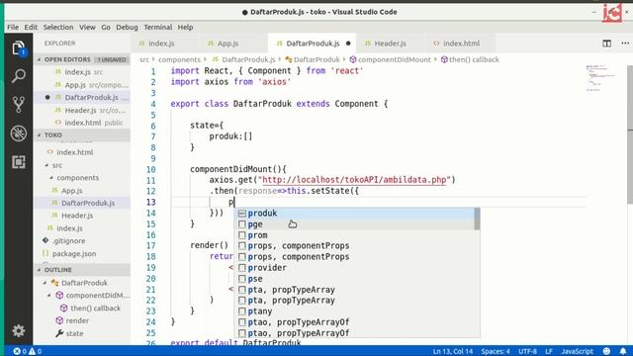The height and width of the screenshot is (356, 633).
Task: Click the package.json file icon
Action: click(45, 253)
